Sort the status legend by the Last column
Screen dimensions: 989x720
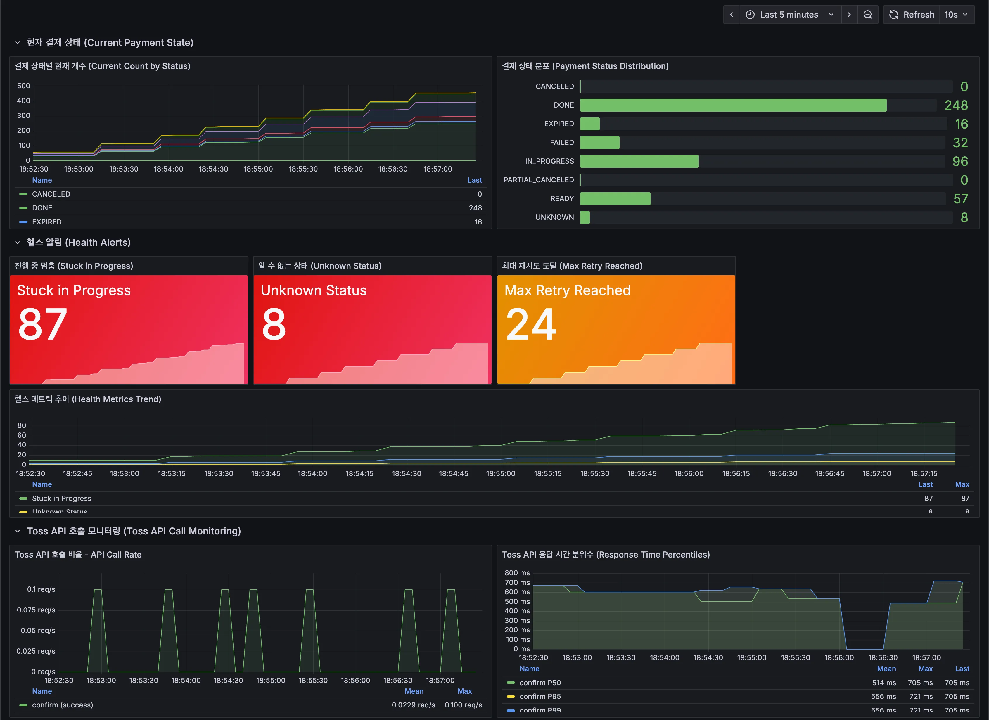click(x=474, y=180)
